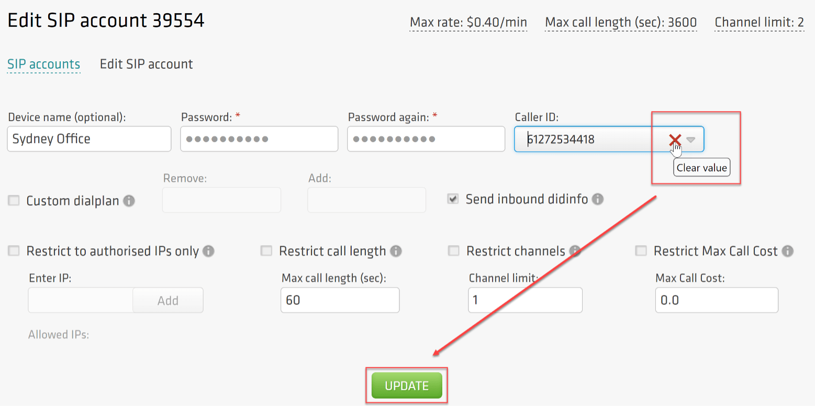The image size is (815, 406).
Task: Click the red X clear value icon
Action: [x=675, y=140]
